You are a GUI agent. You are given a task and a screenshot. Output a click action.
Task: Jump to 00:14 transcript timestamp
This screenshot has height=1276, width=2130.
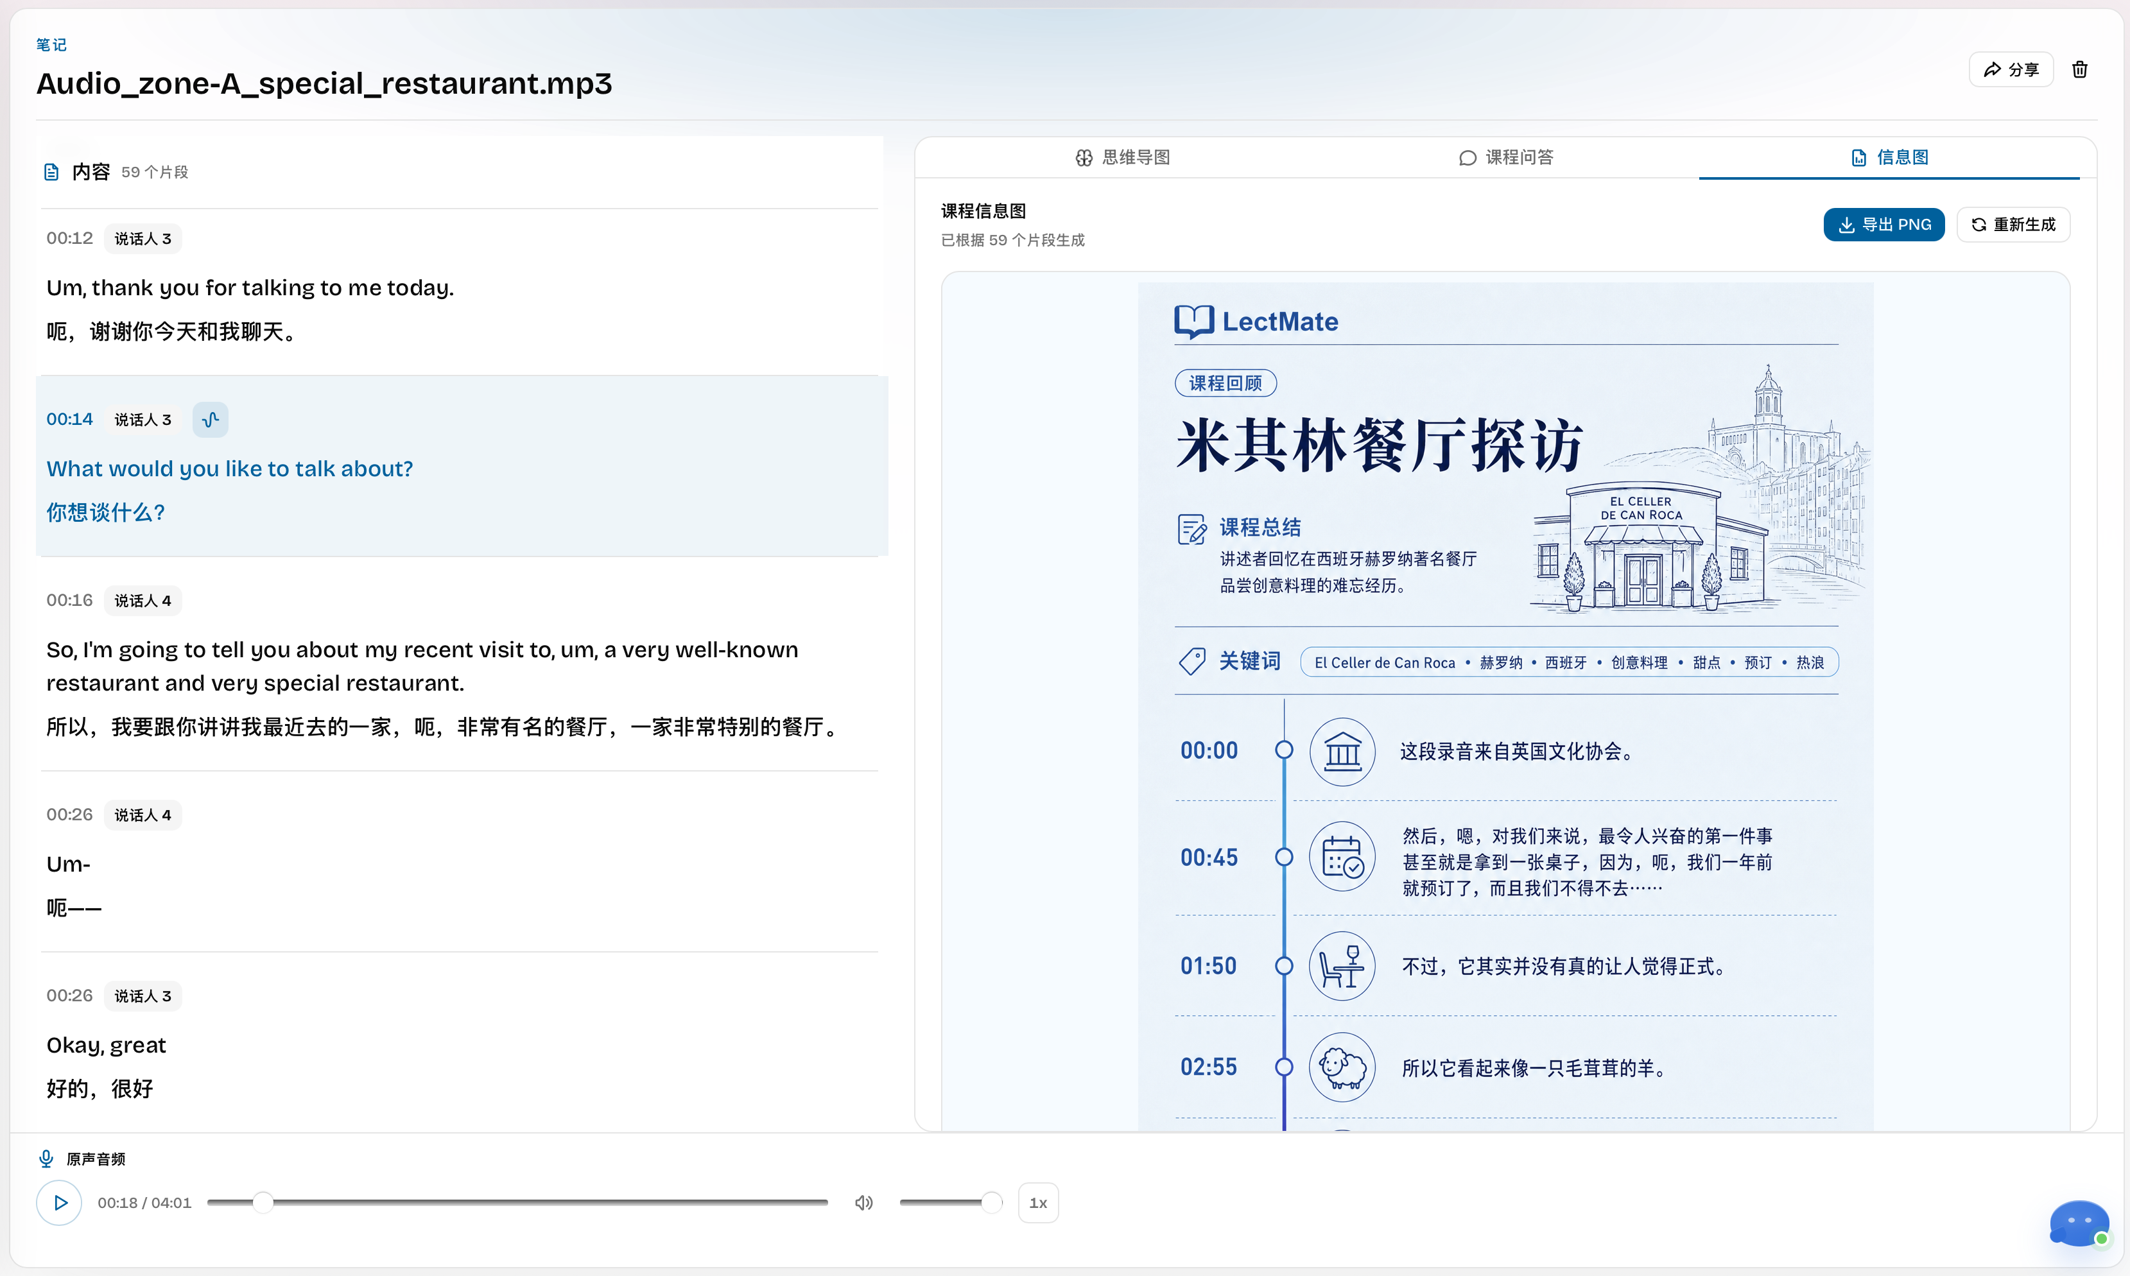tap(70, 418)
